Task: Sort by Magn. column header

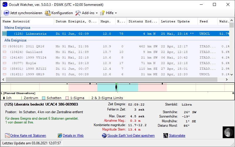Action: (105, 21)
